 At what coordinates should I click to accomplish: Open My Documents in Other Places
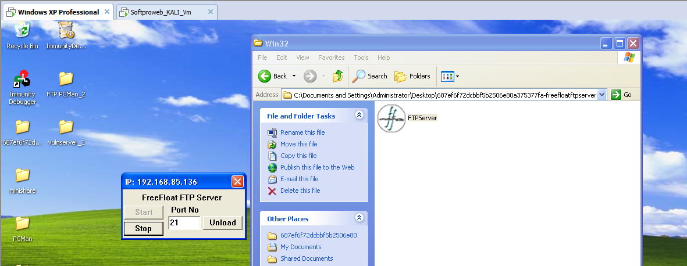(301, 247)
